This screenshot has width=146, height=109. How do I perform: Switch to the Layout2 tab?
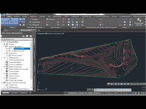click(x=23, y=92)
